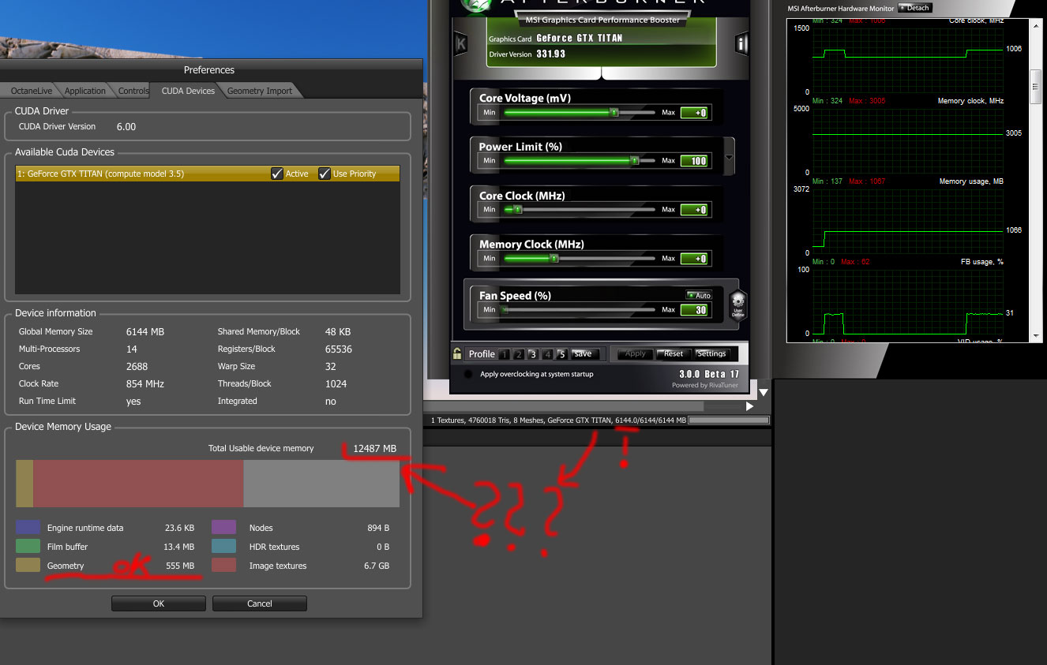Open the Geometry Import tab
Screen dimensions: 1047x665
tap(260, 91)
